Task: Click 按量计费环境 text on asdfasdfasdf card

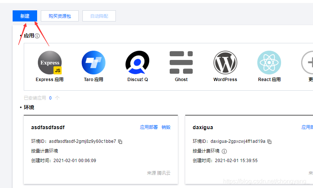Action: point(45,151)
